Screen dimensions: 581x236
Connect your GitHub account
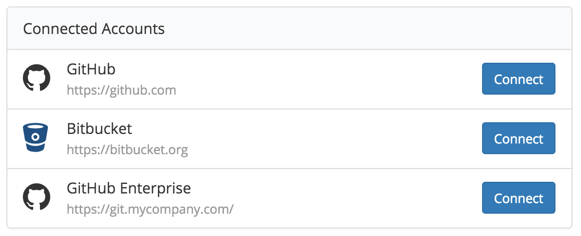[518, 79]
